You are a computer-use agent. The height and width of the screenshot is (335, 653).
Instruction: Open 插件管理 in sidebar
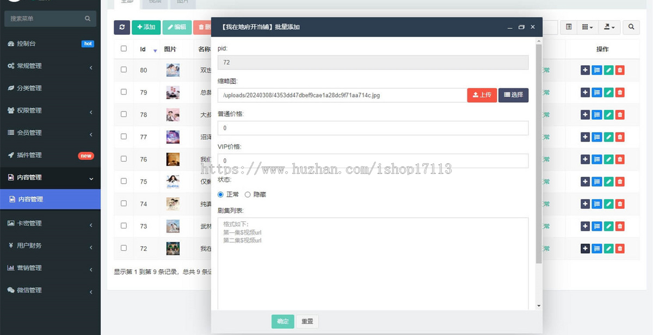50,155
